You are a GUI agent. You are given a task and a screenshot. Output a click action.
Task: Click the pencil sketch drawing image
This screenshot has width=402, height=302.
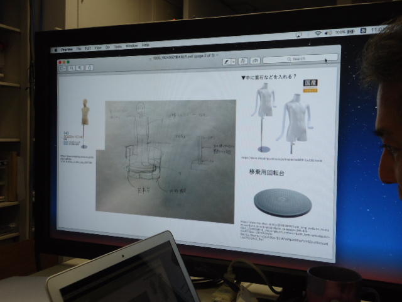tap(166, 161)
